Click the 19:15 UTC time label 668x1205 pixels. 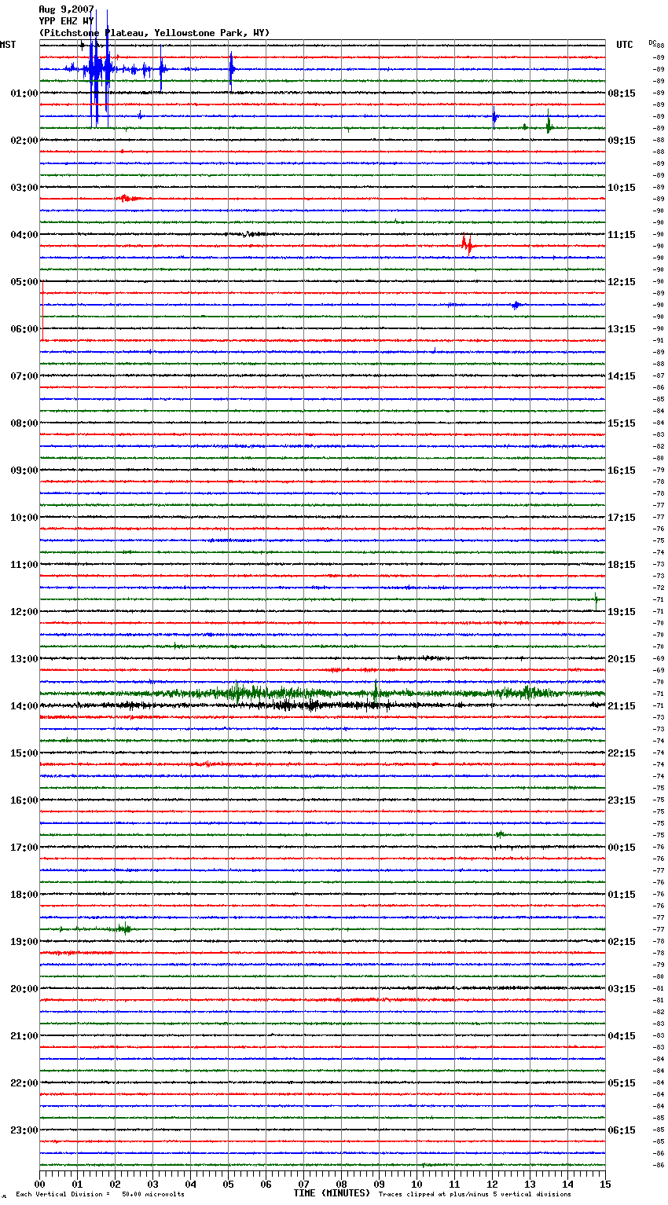[x=622, y=611]
